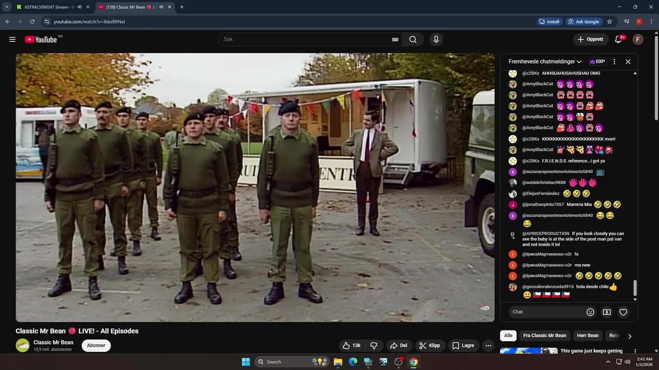Open Chrome media controls icon
Screen dimensions: 659x370
(627, 22)
